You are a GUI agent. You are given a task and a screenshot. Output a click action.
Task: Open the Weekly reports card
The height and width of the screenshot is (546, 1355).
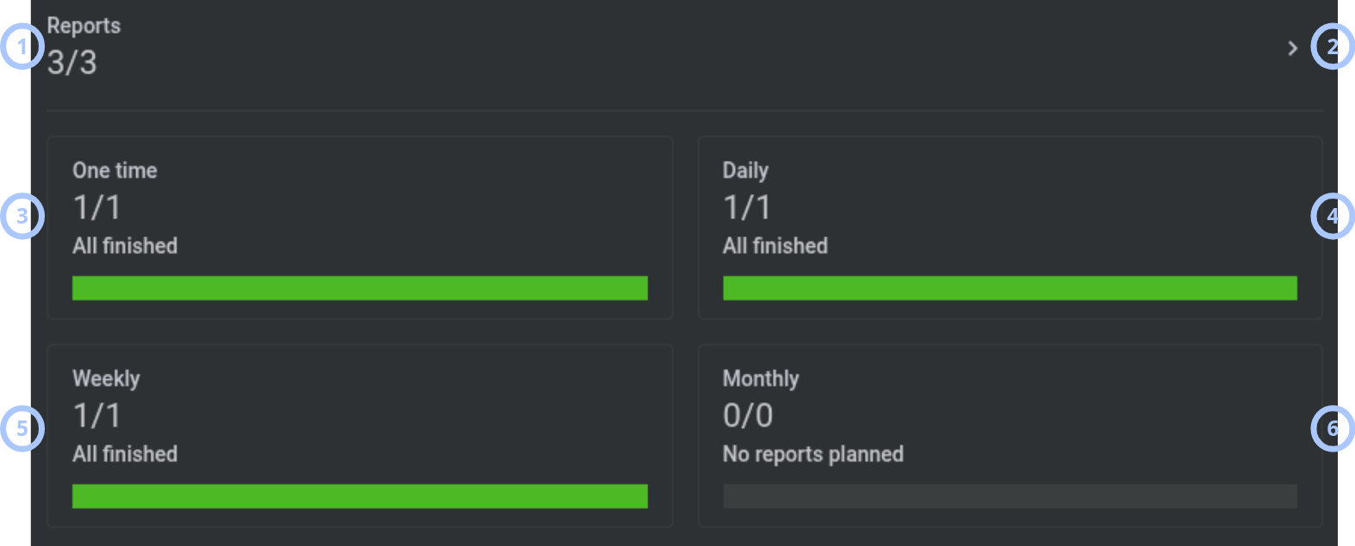coord(360,436)
